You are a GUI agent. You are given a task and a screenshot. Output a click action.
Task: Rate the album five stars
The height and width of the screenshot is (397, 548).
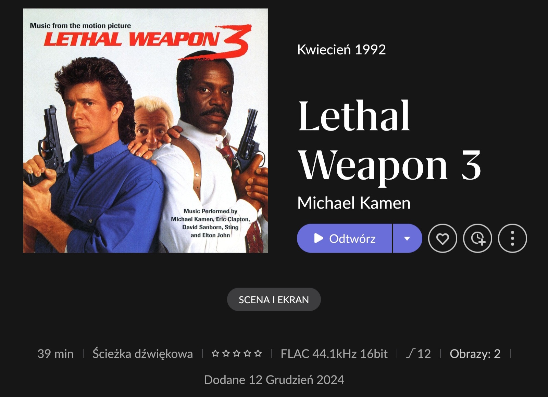click(258, 354)
